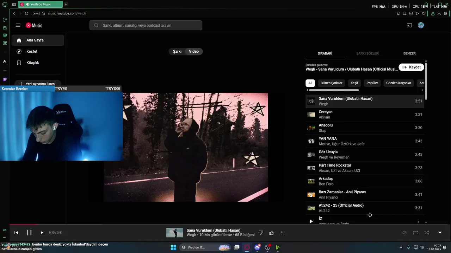The width and height of the screenshot is (451, 253).
Task: Play Bazı Zamanlar - Anıl Piyancı
Action: pos(365,195)
